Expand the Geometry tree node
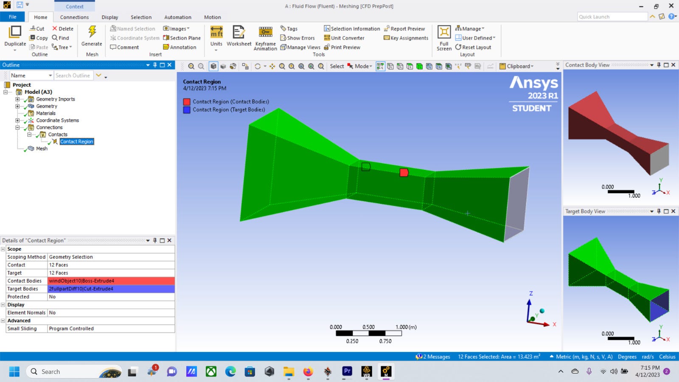The width and height of the screenshot is (679, 382). [x=17, y=106]
